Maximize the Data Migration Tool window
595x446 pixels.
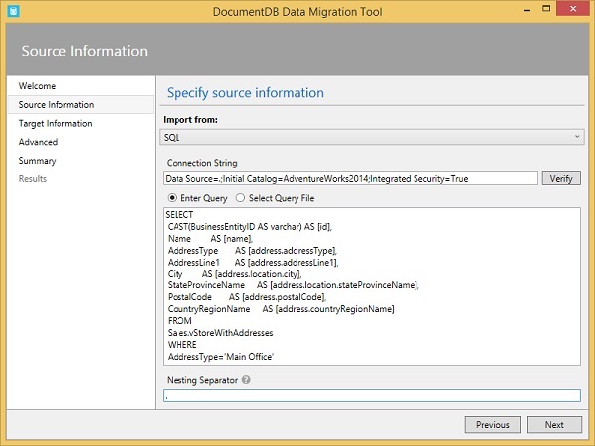(x=550, y=10)
